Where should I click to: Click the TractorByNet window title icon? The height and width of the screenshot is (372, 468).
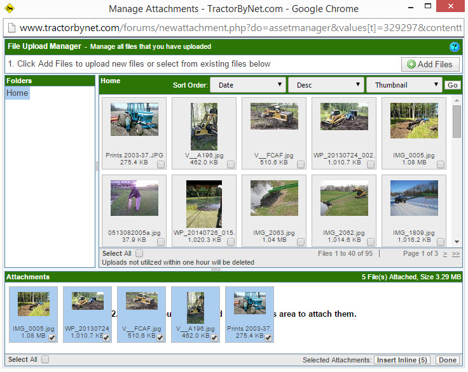[x=10, y=8]
